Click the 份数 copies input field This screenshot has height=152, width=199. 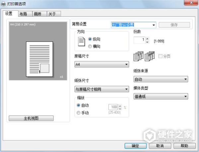coord(139,40)
